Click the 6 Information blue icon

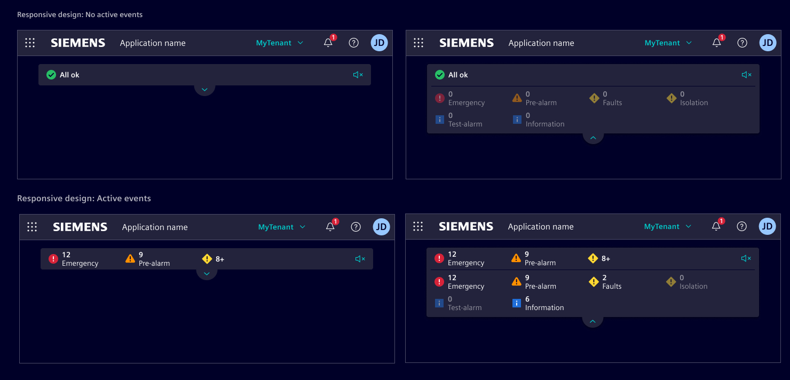516,303
